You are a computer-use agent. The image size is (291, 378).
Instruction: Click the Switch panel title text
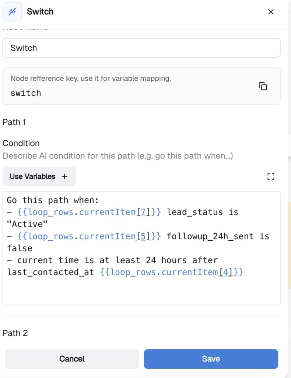pos(40,12)
